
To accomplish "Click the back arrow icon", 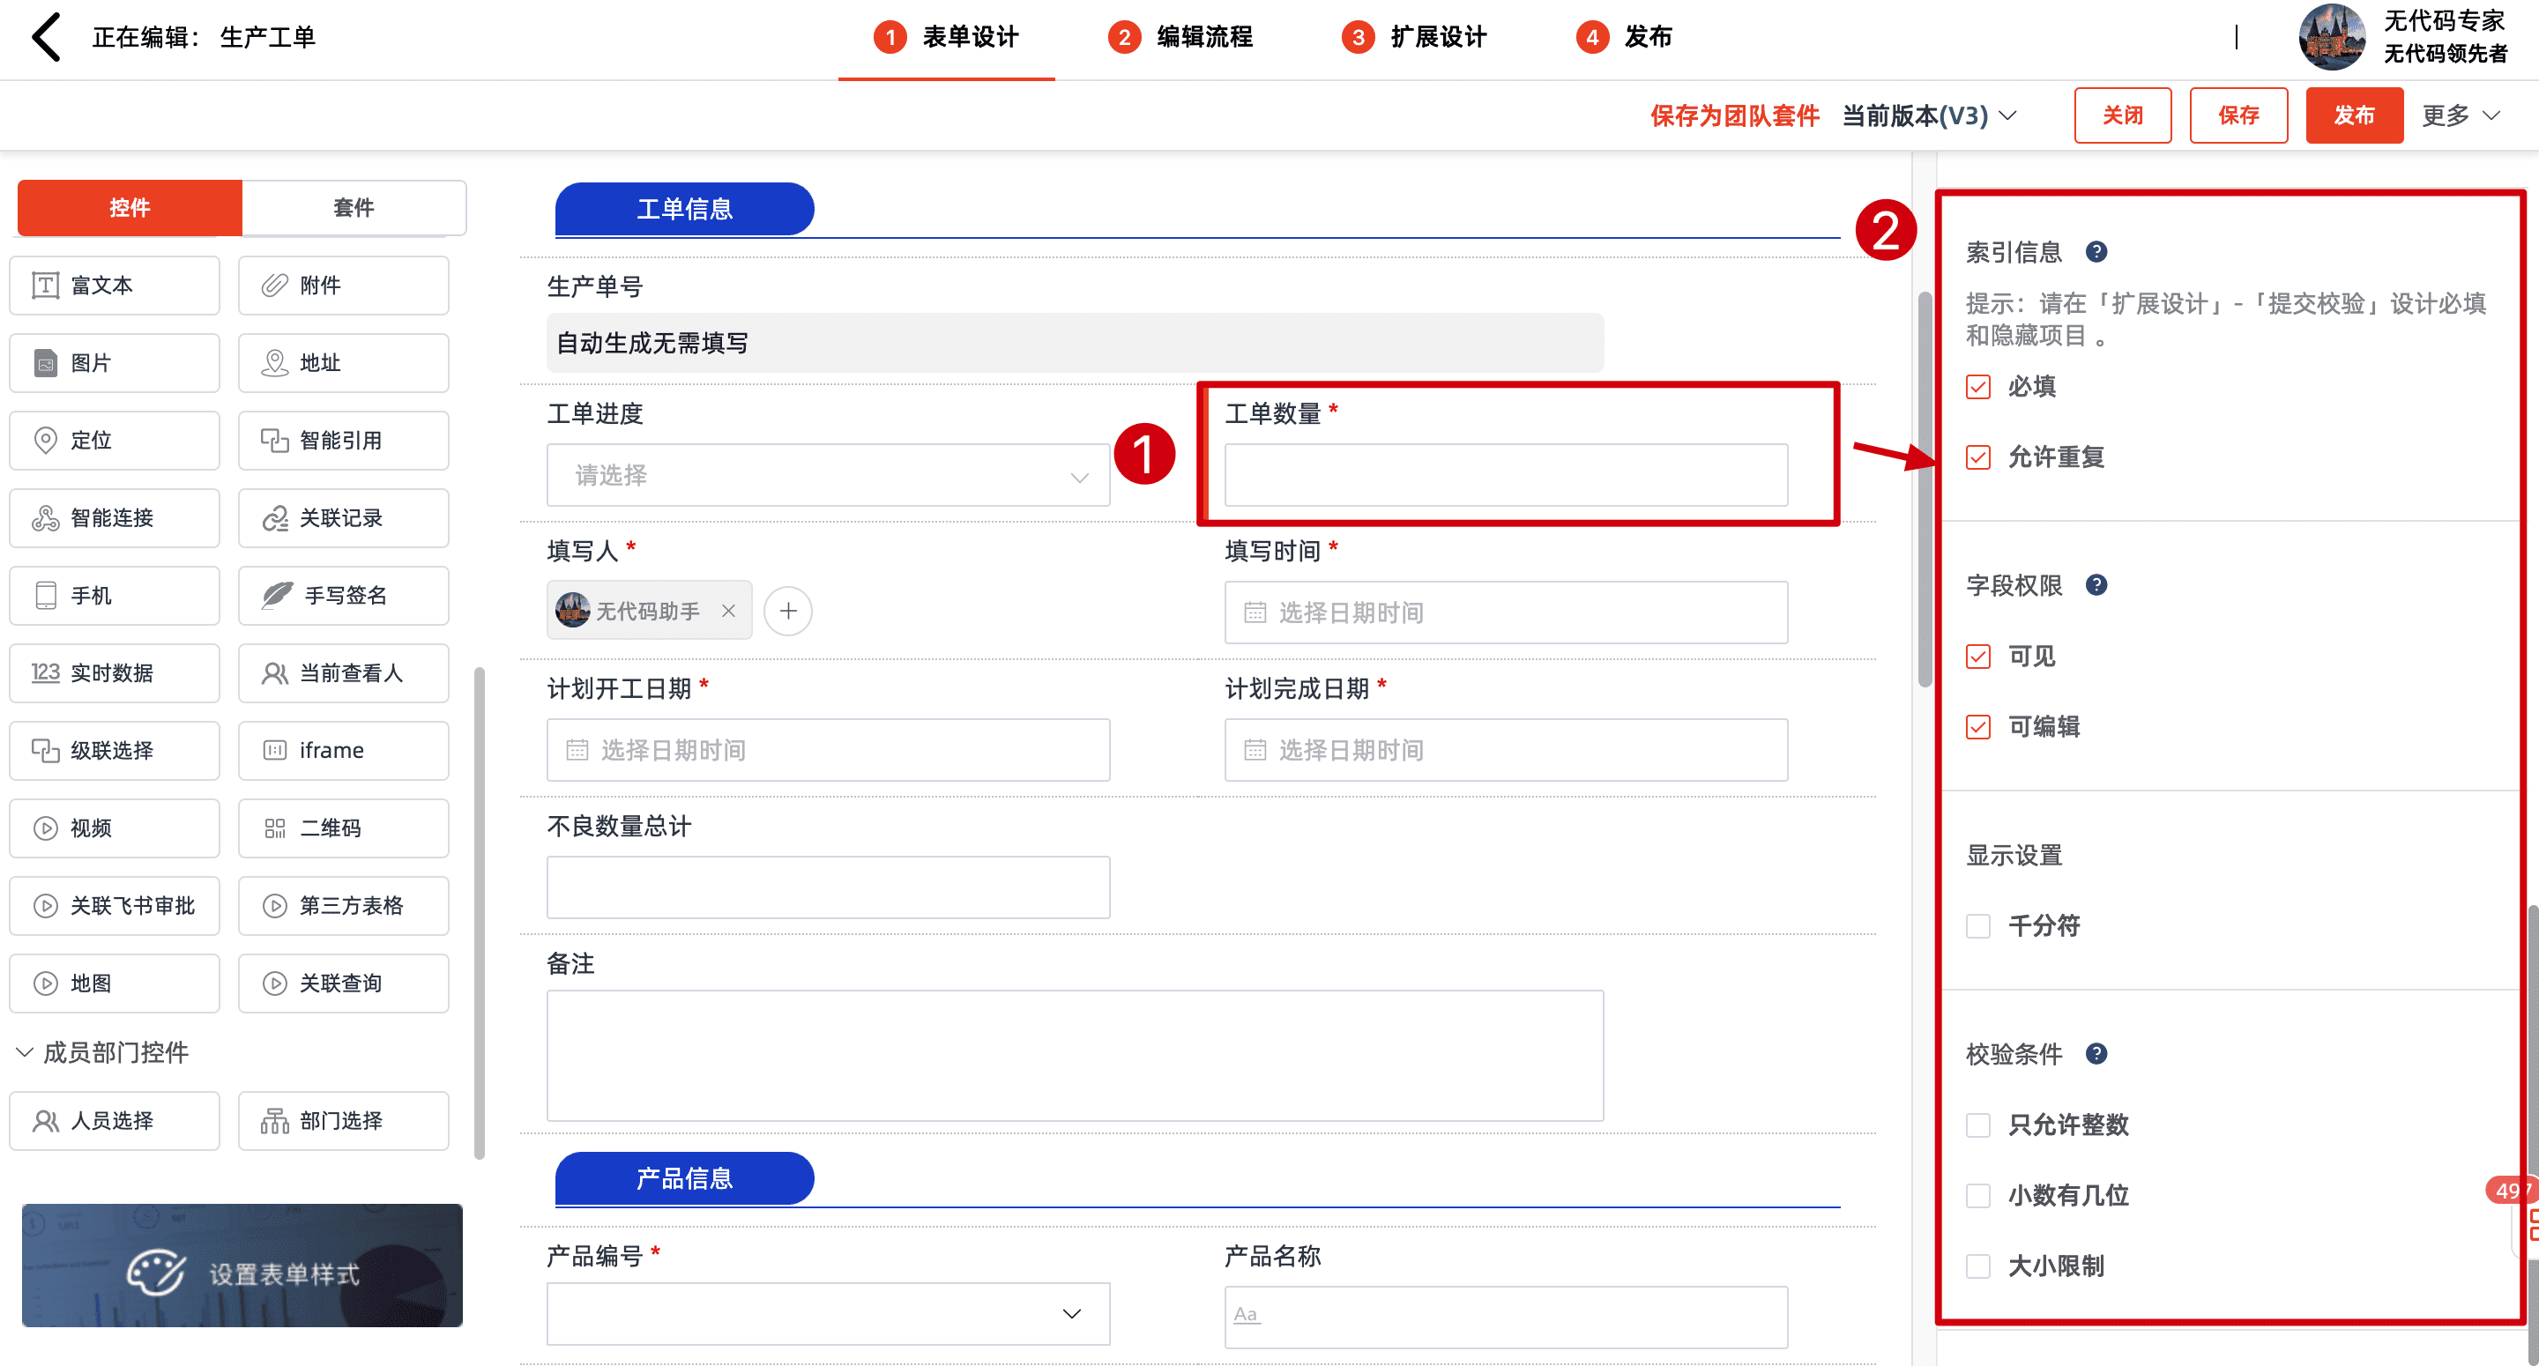I will 47,37.
